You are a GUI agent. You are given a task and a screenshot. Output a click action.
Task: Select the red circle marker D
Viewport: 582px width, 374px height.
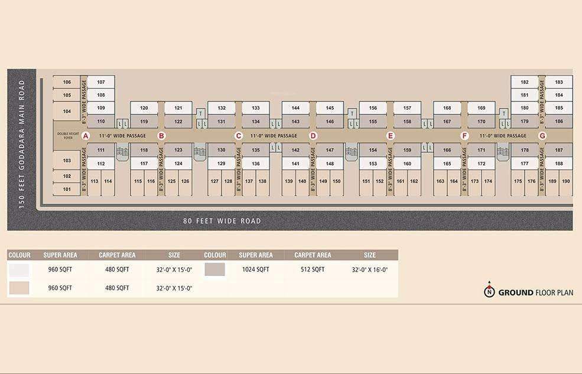313,134
